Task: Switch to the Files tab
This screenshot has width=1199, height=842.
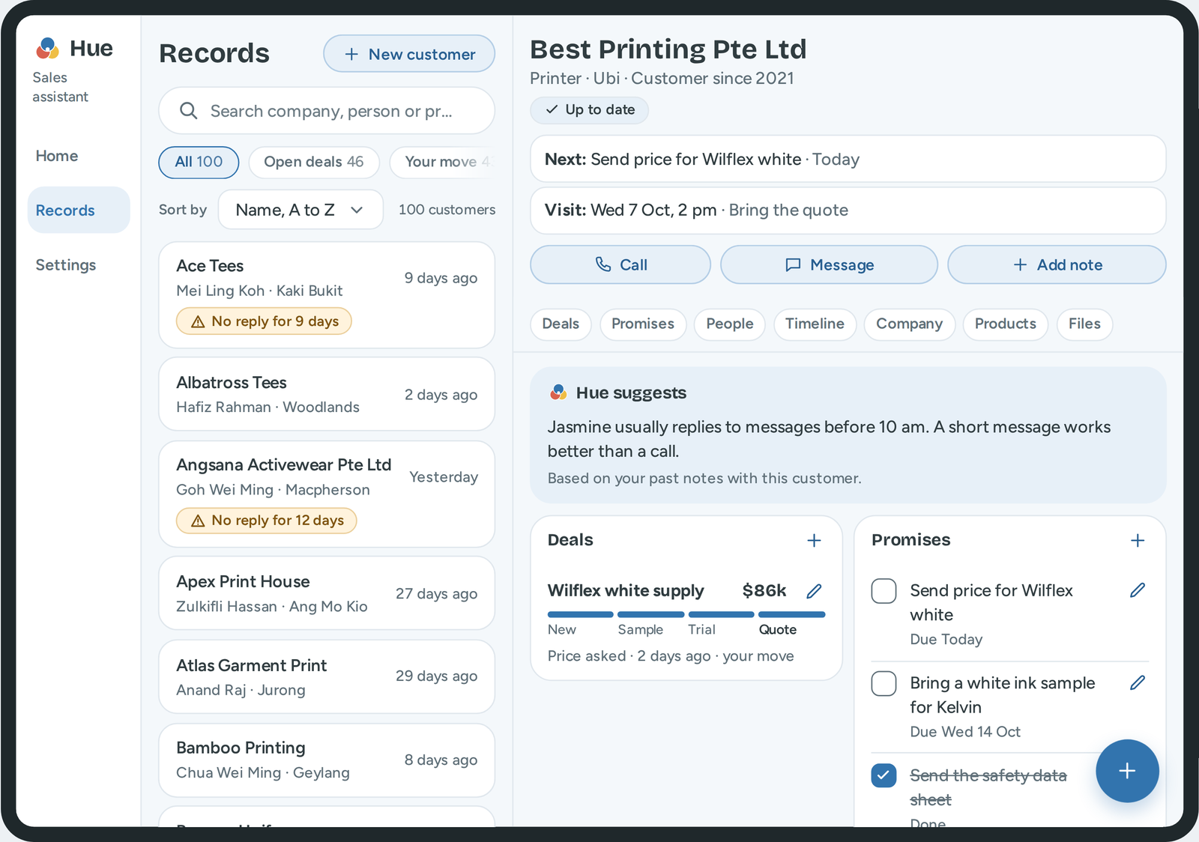Action: point(1084,324)
